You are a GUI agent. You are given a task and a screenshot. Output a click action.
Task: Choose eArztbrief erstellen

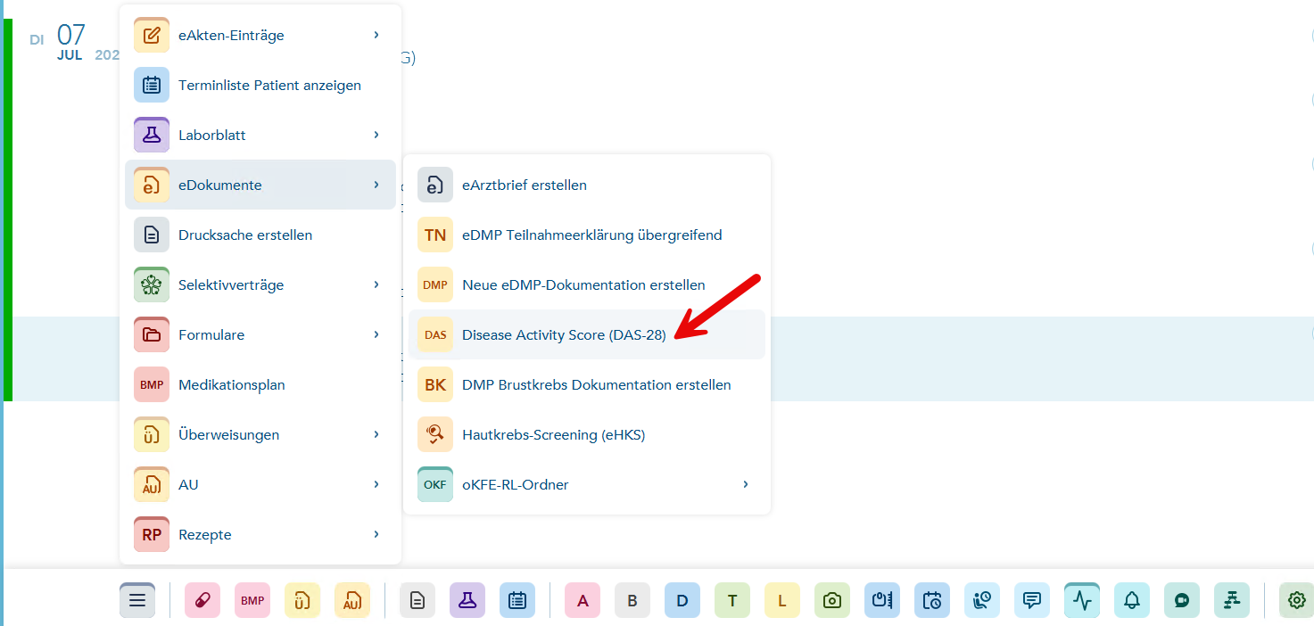tap(587, 185)
